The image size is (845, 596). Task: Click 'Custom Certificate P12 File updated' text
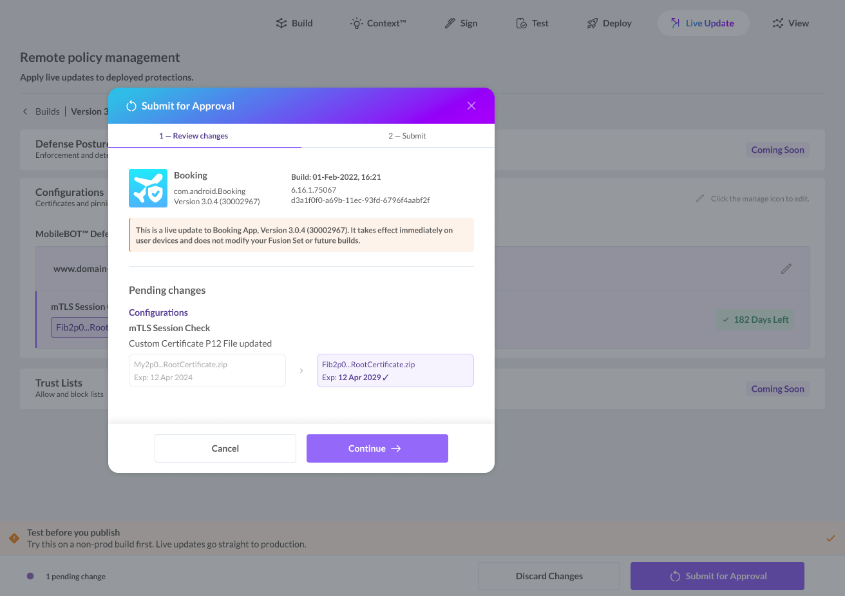(x=200, y=343)
